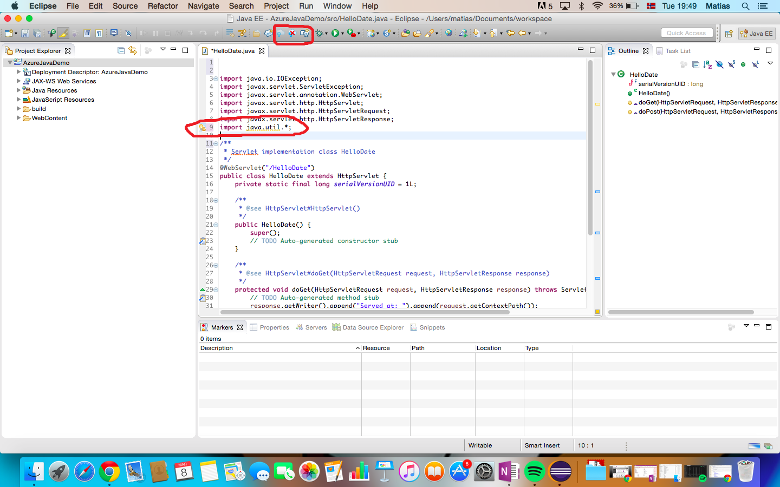The height and width of the screenshot is (487, 780).
Task: Click the Search flashlight toolbar icon
Action: click(x=430, y=33)
